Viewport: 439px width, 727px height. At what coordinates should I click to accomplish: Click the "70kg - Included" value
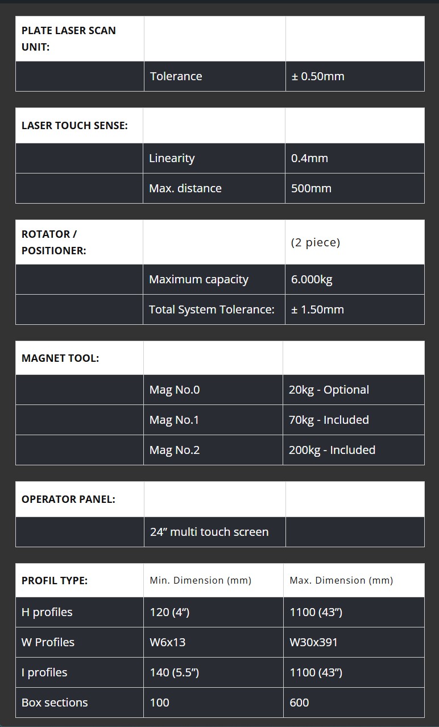click(329, 420)
